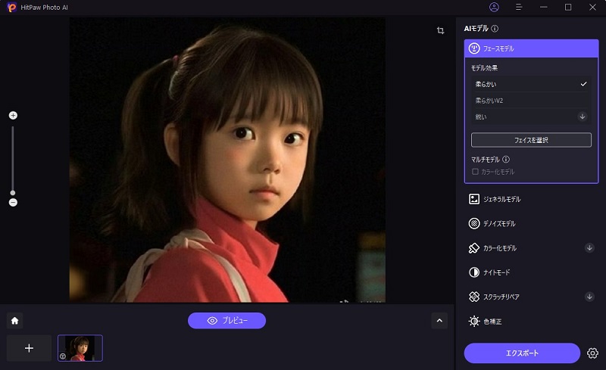
Task: Select カラー化モデル in model list
Action: [x=532, y=248]
